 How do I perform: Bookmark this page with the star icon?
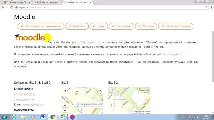click(206, 7)
